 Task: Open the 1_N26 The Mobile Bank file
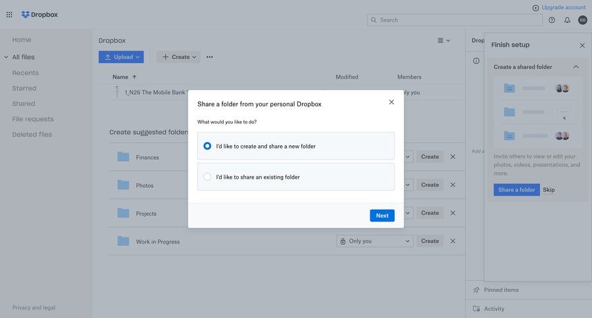pyautogui.click(x=156, y=93)
